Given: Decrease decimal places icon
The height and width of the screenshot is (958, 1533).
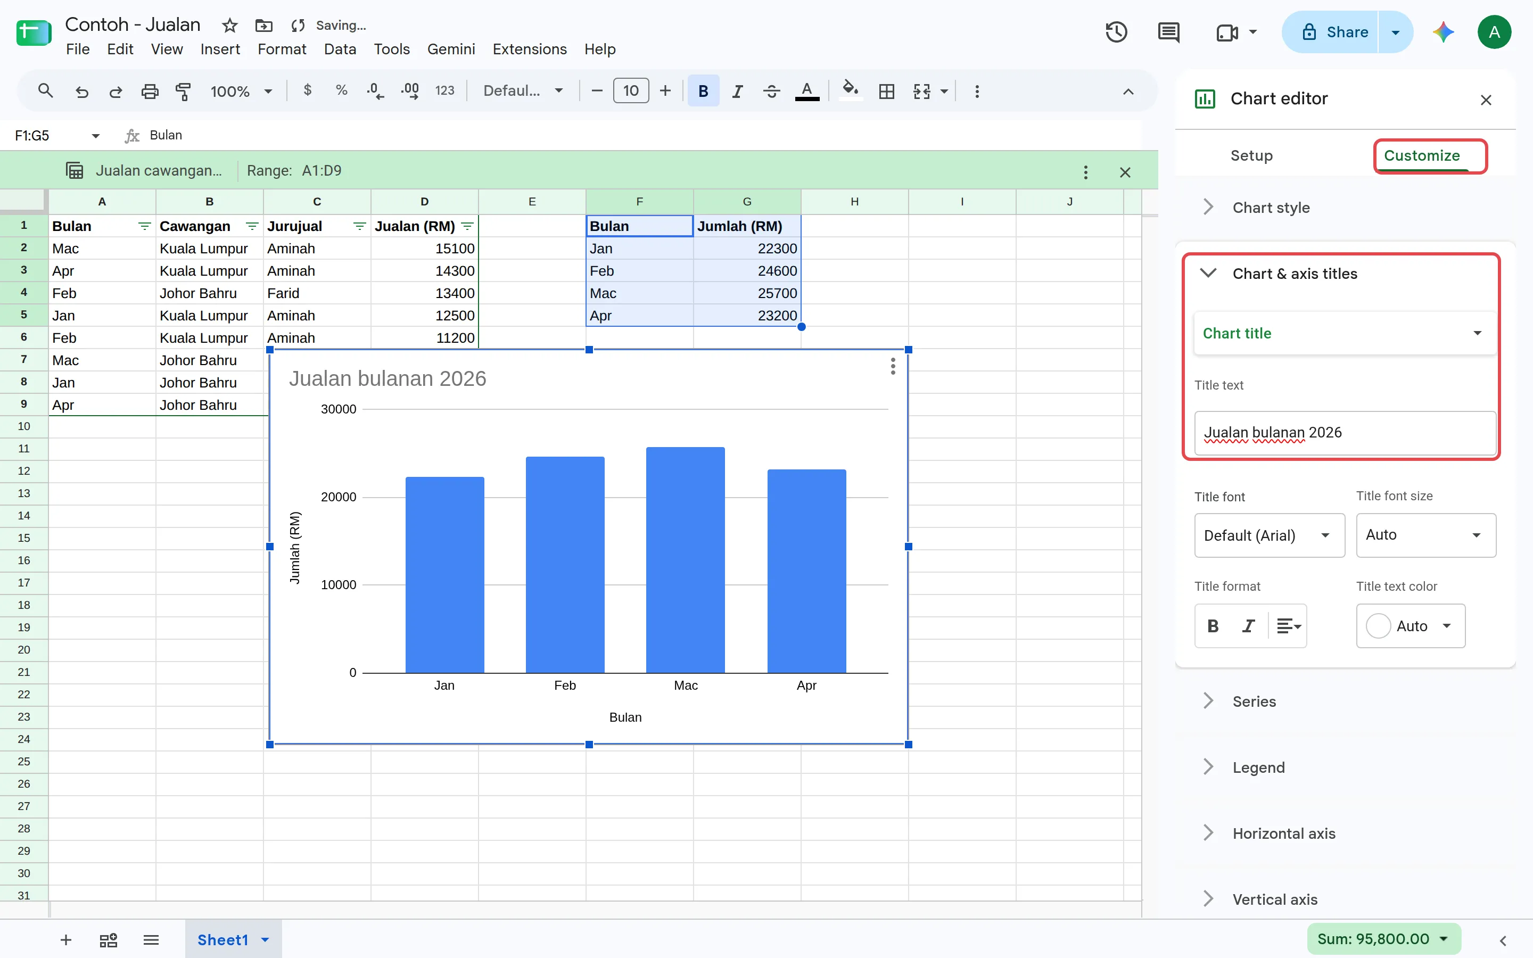Looking at the screenshot, I should click(375, 90).
